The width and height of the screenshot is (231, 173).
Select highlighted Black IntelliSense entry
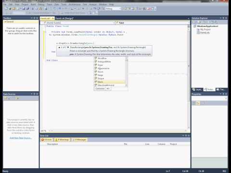pos(109,82)
